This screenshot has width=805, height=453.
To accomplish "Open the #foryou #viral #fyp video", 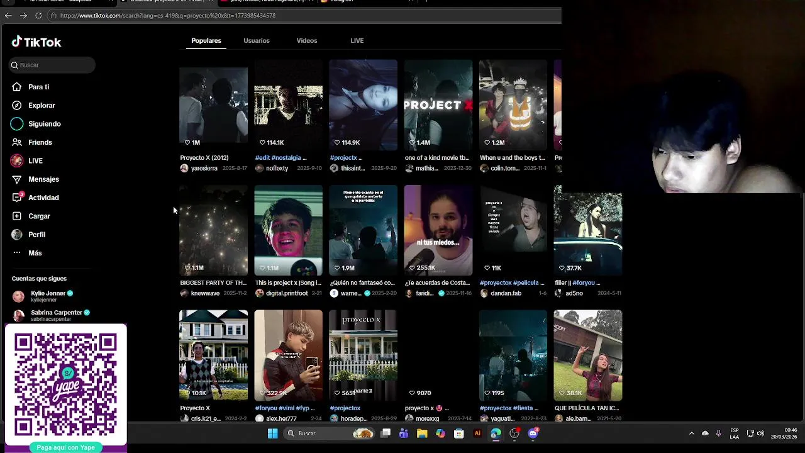I will [x=288, y=355].
